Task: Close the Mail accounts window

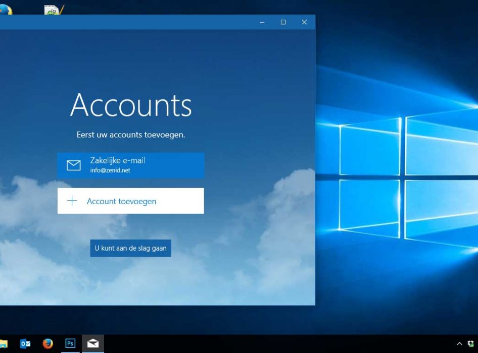Action: [304, 22]
